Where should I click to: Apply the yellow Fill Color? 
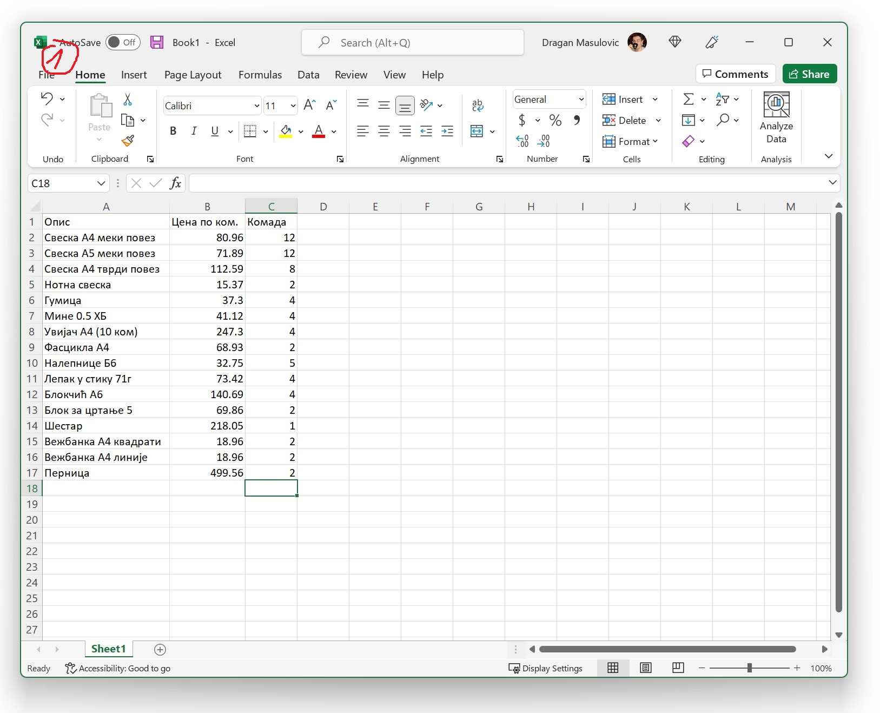pyautogui.click(x=286, y=131)
